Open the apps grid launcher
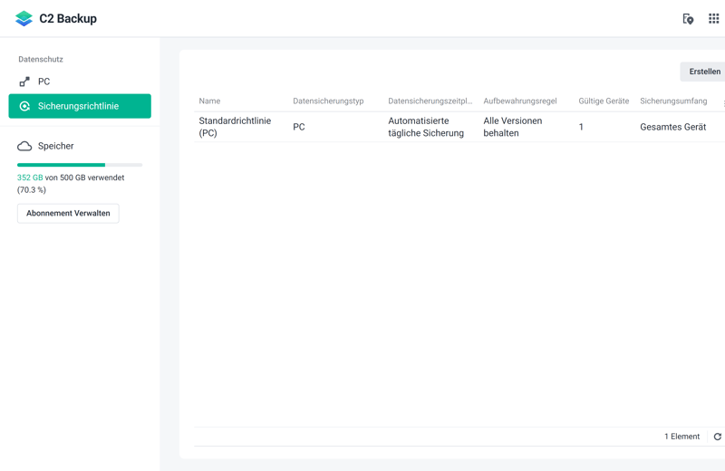This screenshot has height=471, width=725. [x=713, y=18]
